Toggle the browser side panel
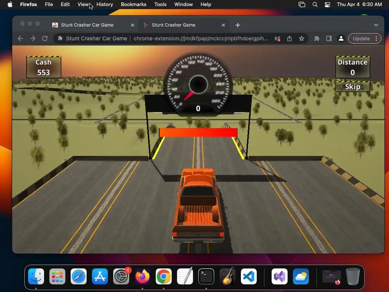 click(x=329, y=38)
